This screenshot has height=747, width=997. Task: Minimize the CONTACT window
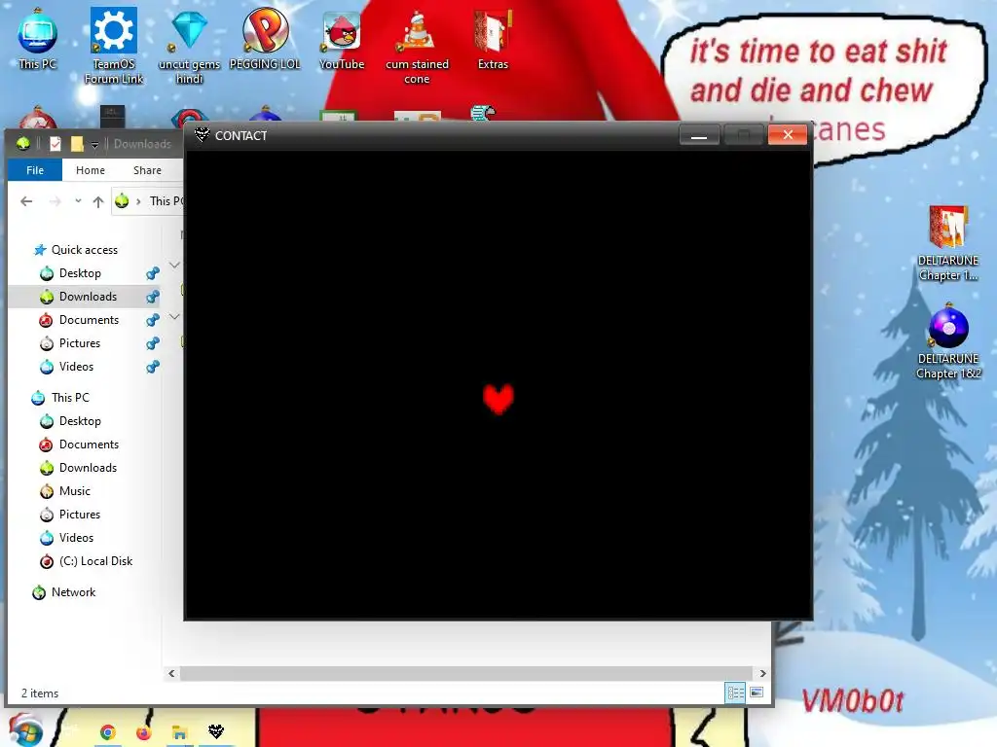pos(699,134)
